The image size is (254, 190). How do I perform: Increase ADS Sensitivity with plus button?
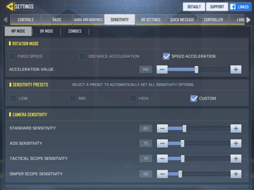[x=236, y=143]
